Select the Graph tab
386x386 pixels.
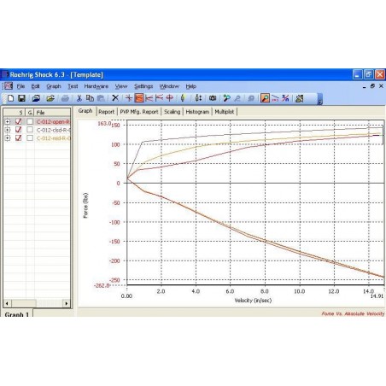click(x=85, y=111)
